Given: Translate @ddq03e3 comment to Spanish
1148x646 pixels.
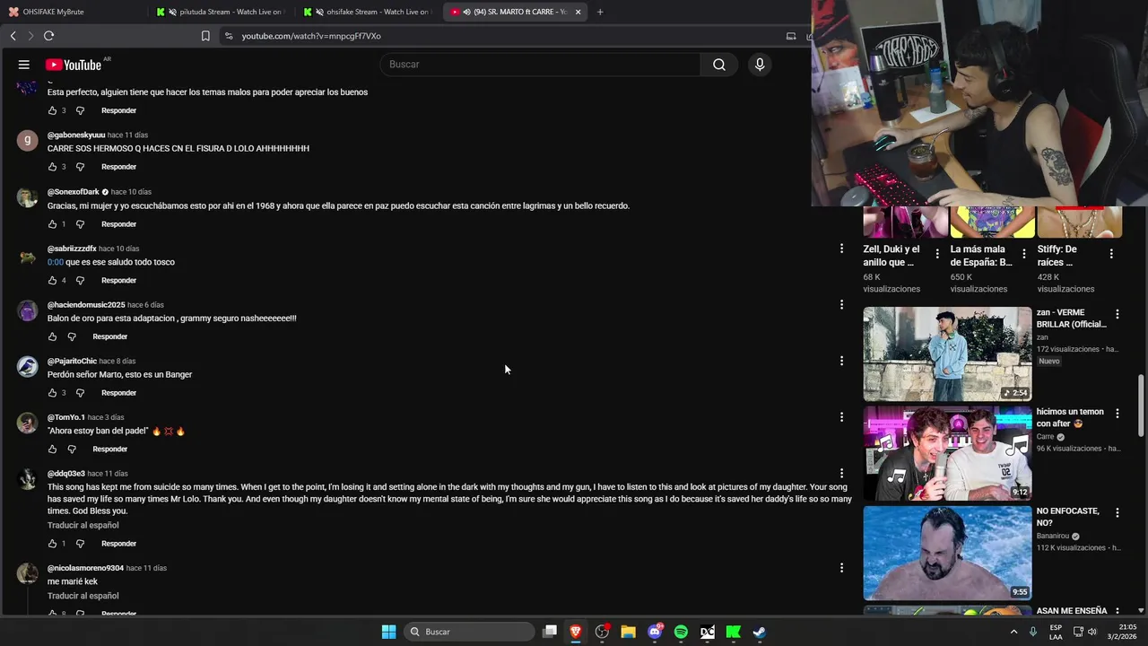Looking at the screenshot, I should (x=83, y=525).
